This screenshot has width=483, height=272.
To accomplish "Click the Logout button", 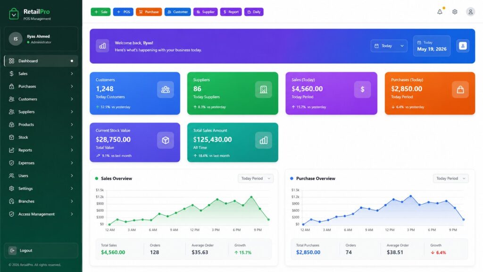I will coord(41,250).
